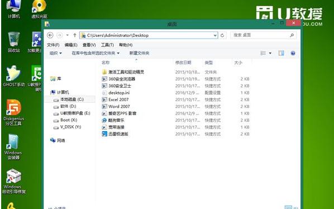Click the 回收站 desktop icon
The height and width of the screenshot is (209, 334).
13,42
